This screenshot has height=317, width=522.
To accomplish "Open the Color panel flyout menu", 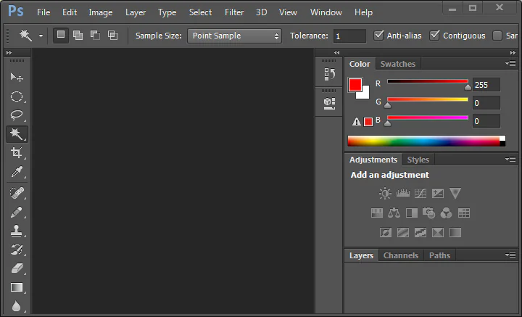I will point(510,64).
